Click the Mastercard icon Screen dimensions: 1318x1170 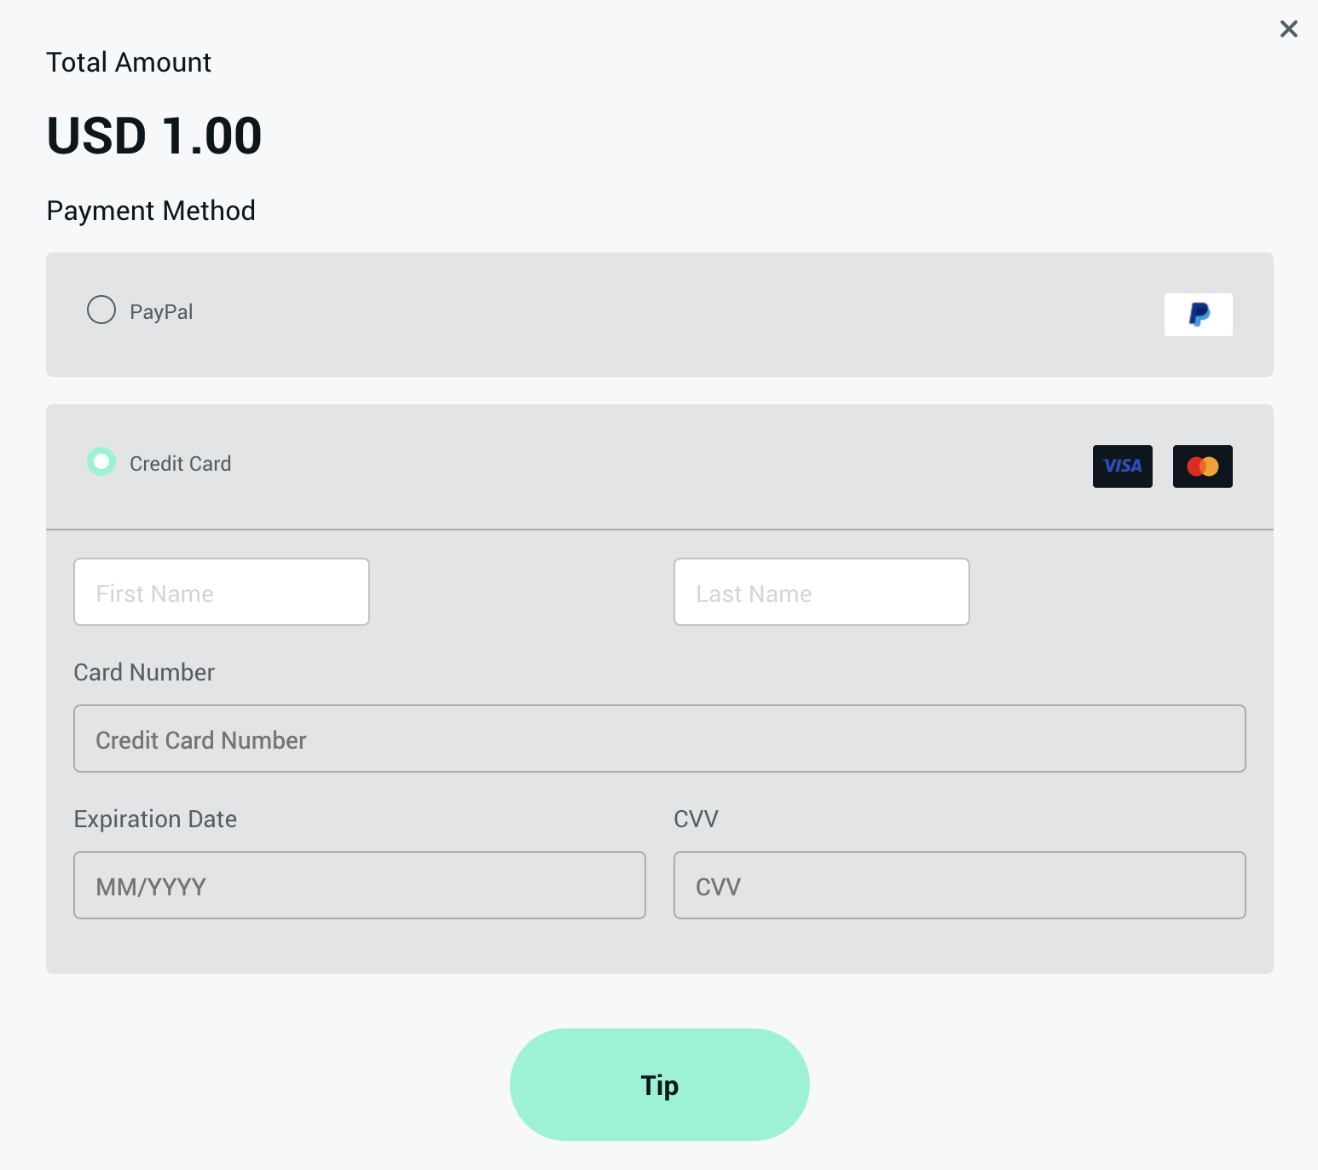click(1202, 466)
